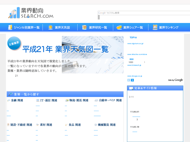Click the 業界動向 SEARCH.COM site logo
Viewport: 190px width, 142px height.
(x=31, y=13)
